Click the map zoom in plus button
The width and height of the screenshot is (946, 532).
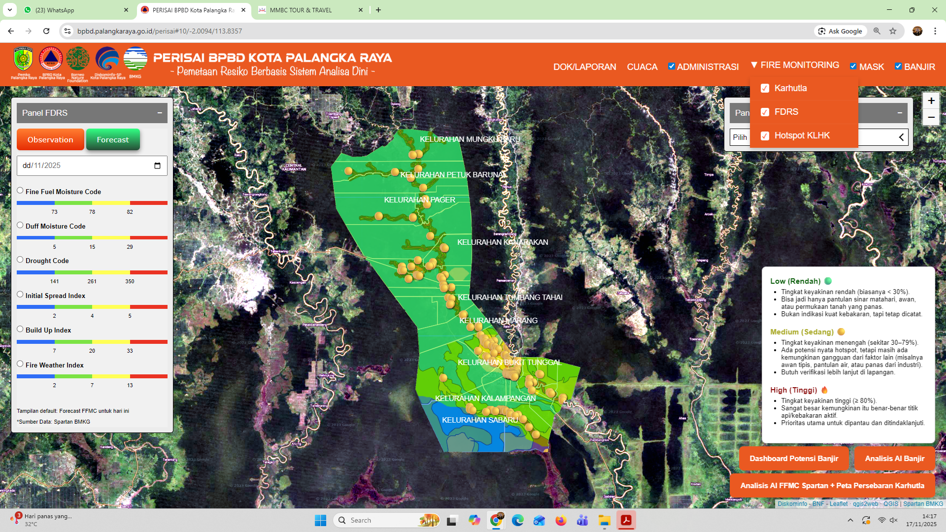click(931, 101)
